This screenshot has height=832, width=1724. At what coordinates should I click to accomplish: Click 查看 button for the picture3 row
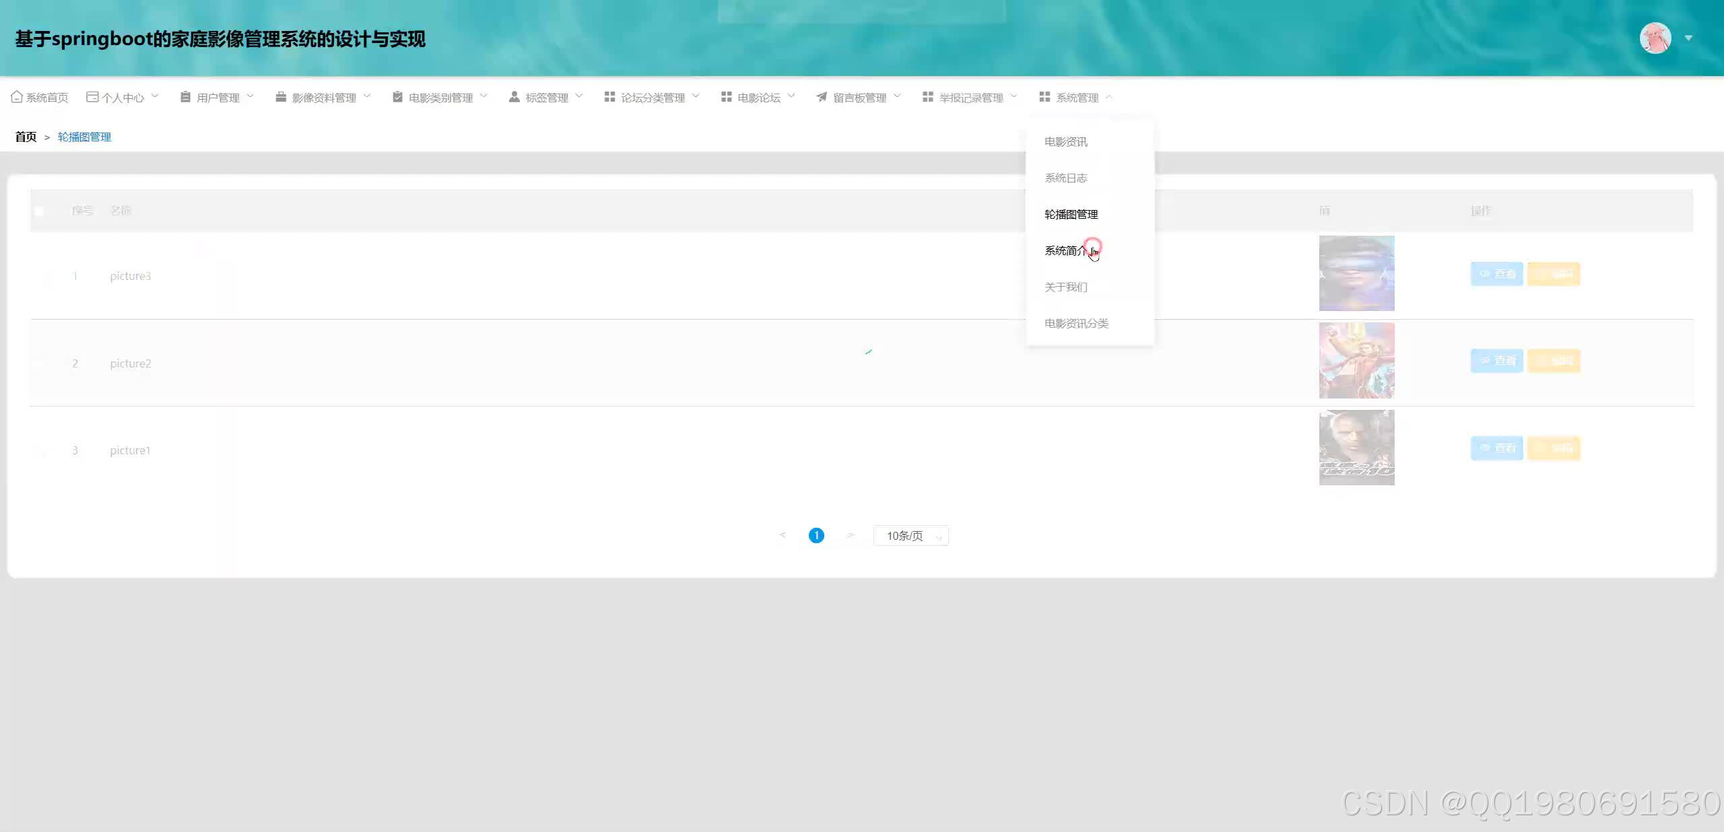pos(1496,274)
